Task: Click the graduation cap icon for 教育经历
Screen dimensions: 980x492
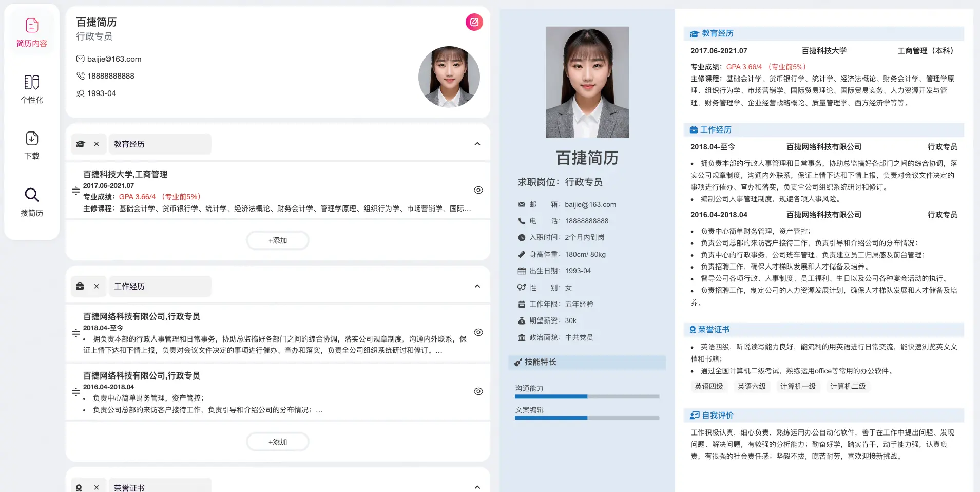Action: (x=80, y=144)
